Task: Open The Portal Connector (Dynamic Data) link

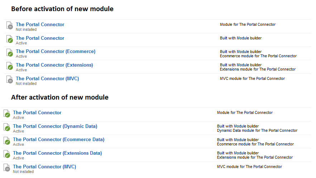Action: (x=55, y=126)
